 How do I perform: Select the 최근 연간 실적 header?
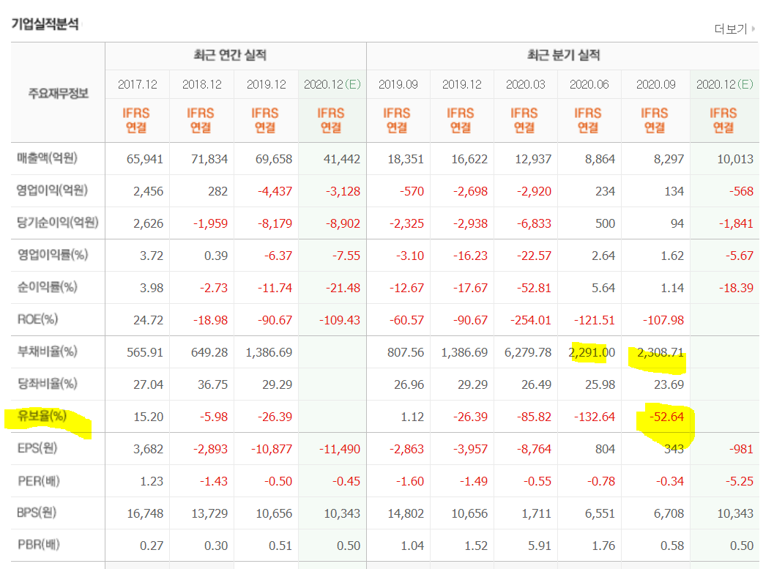230,55
